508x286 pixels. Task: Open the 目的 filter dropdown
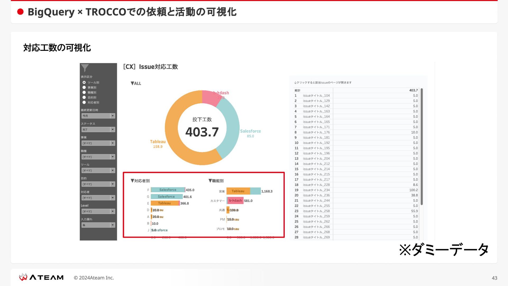click(98, 184)
